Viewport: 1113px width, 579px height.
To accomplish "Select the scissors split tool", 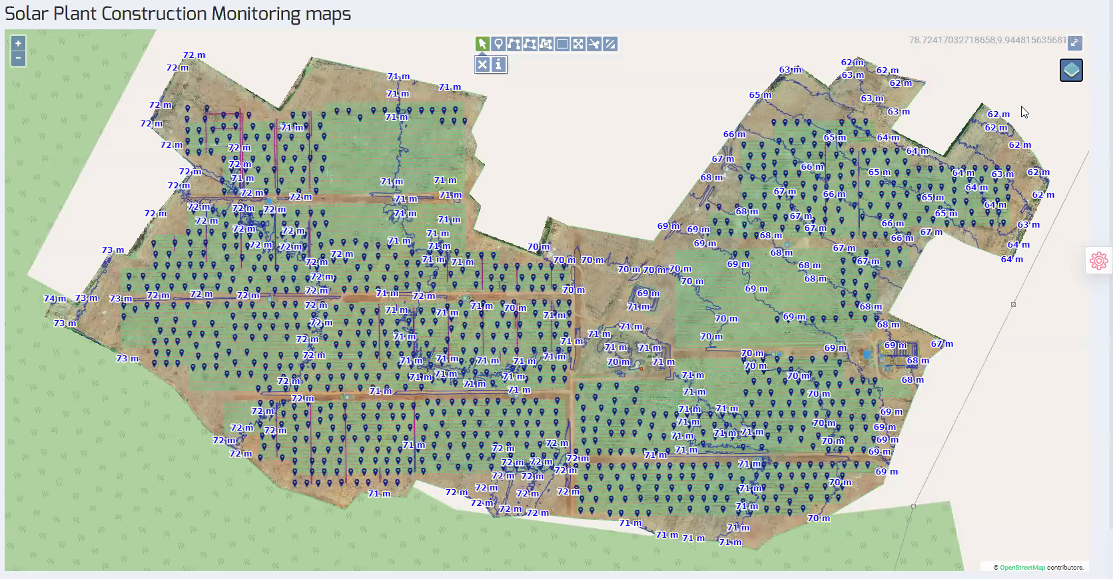I will [594, 44].
